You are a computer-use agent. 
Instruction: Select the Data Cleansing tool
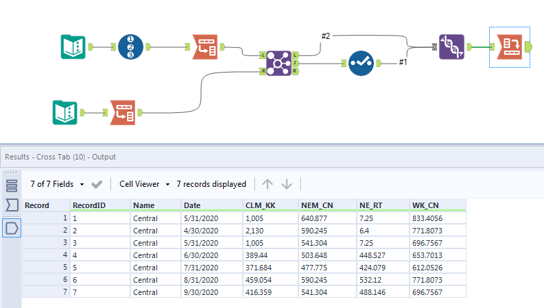point(360,62)
